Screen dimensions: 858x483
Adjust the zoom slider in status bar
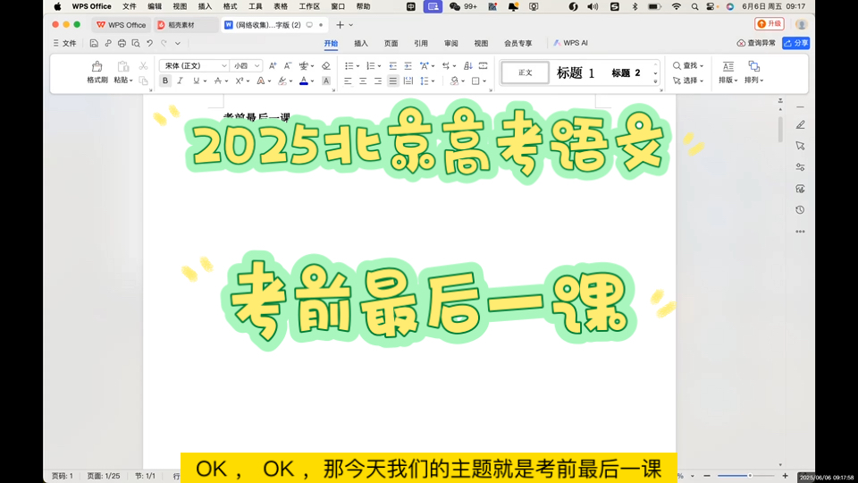745,476
